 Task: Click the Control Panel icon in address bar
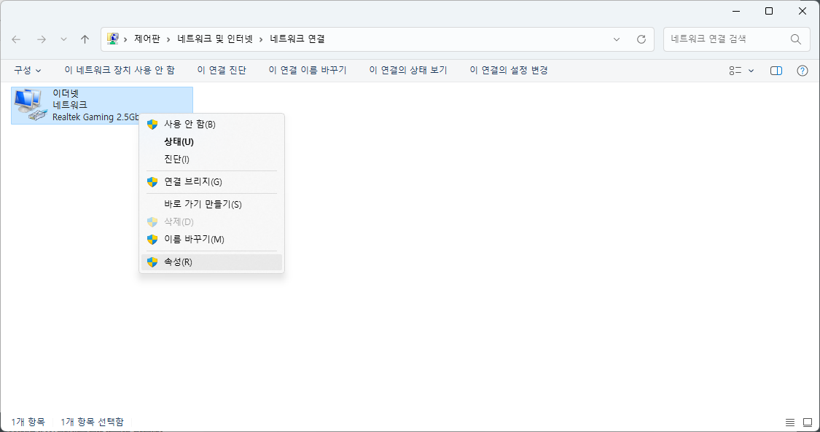click(113, 39)
